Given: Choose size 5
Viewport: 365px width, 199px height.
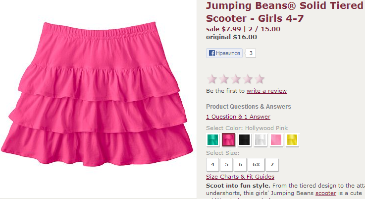Looking at the screenshot, I should tap(226, 164).
